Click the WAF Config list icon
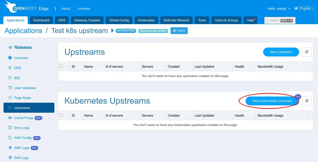 (10, 138)
